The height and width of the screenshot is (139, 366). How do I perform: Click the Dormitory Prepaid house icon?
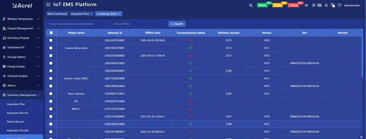[x=4, y=38]
